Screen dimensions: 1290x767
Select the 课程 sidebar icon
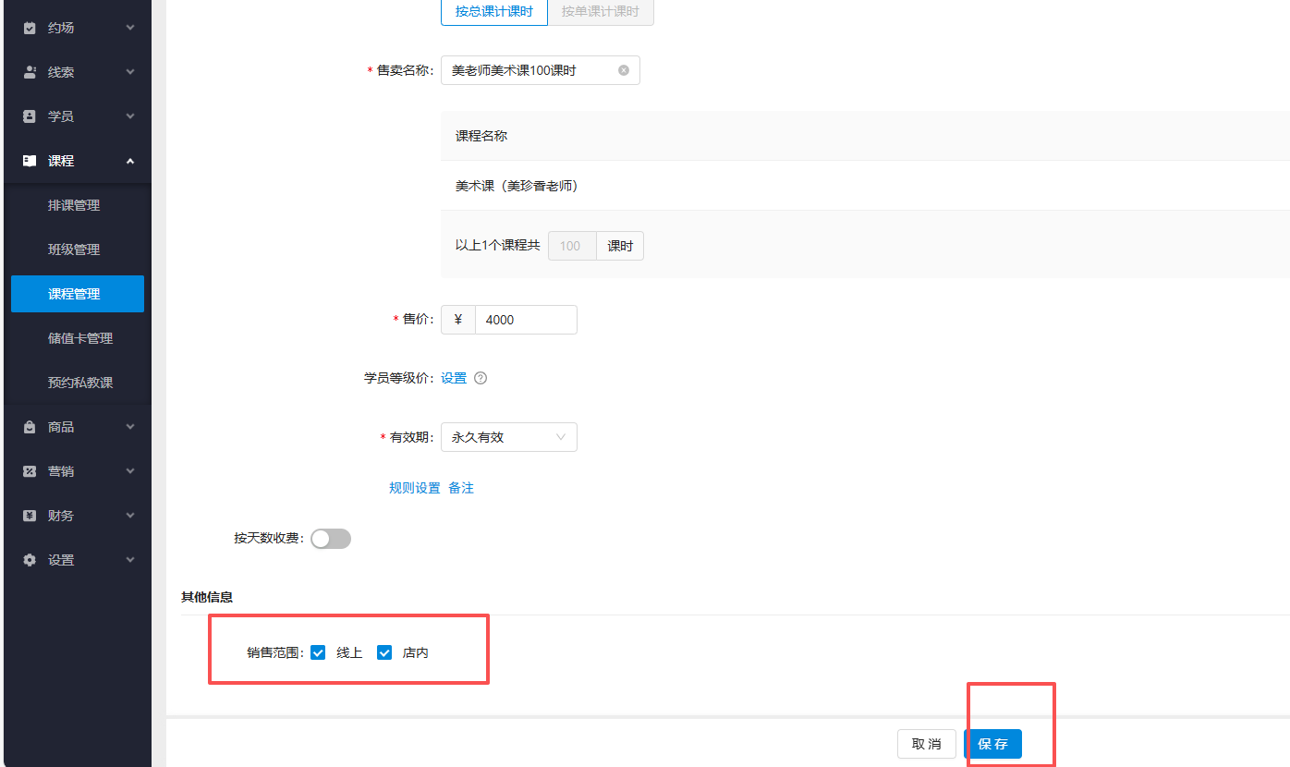click(x=29, y=160)
